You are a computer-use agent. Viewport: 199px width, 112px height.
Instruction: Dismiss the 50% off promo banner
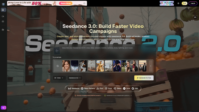click(x=84, y=3)
